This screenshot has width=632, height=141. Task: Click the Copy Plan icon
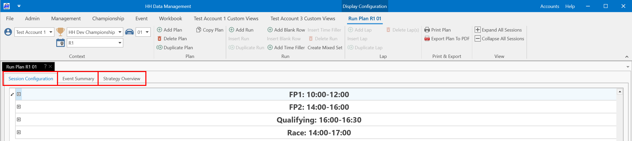[199, 30]
